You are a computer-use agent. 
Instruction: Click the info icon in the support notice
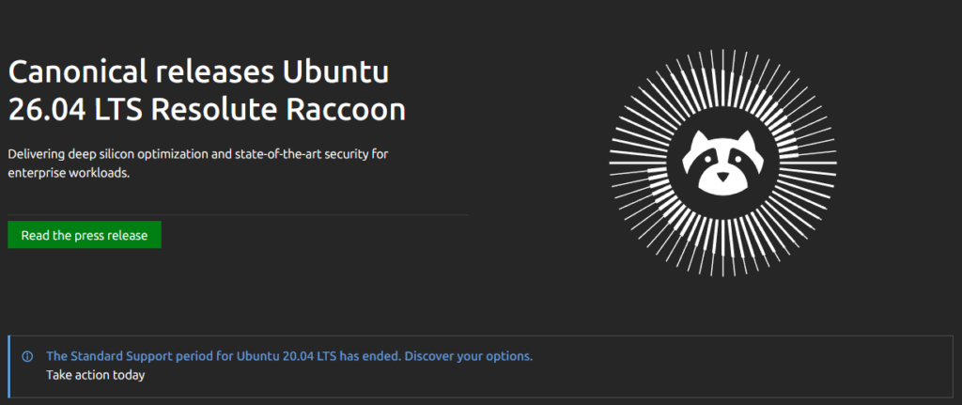tap(27, 356)
